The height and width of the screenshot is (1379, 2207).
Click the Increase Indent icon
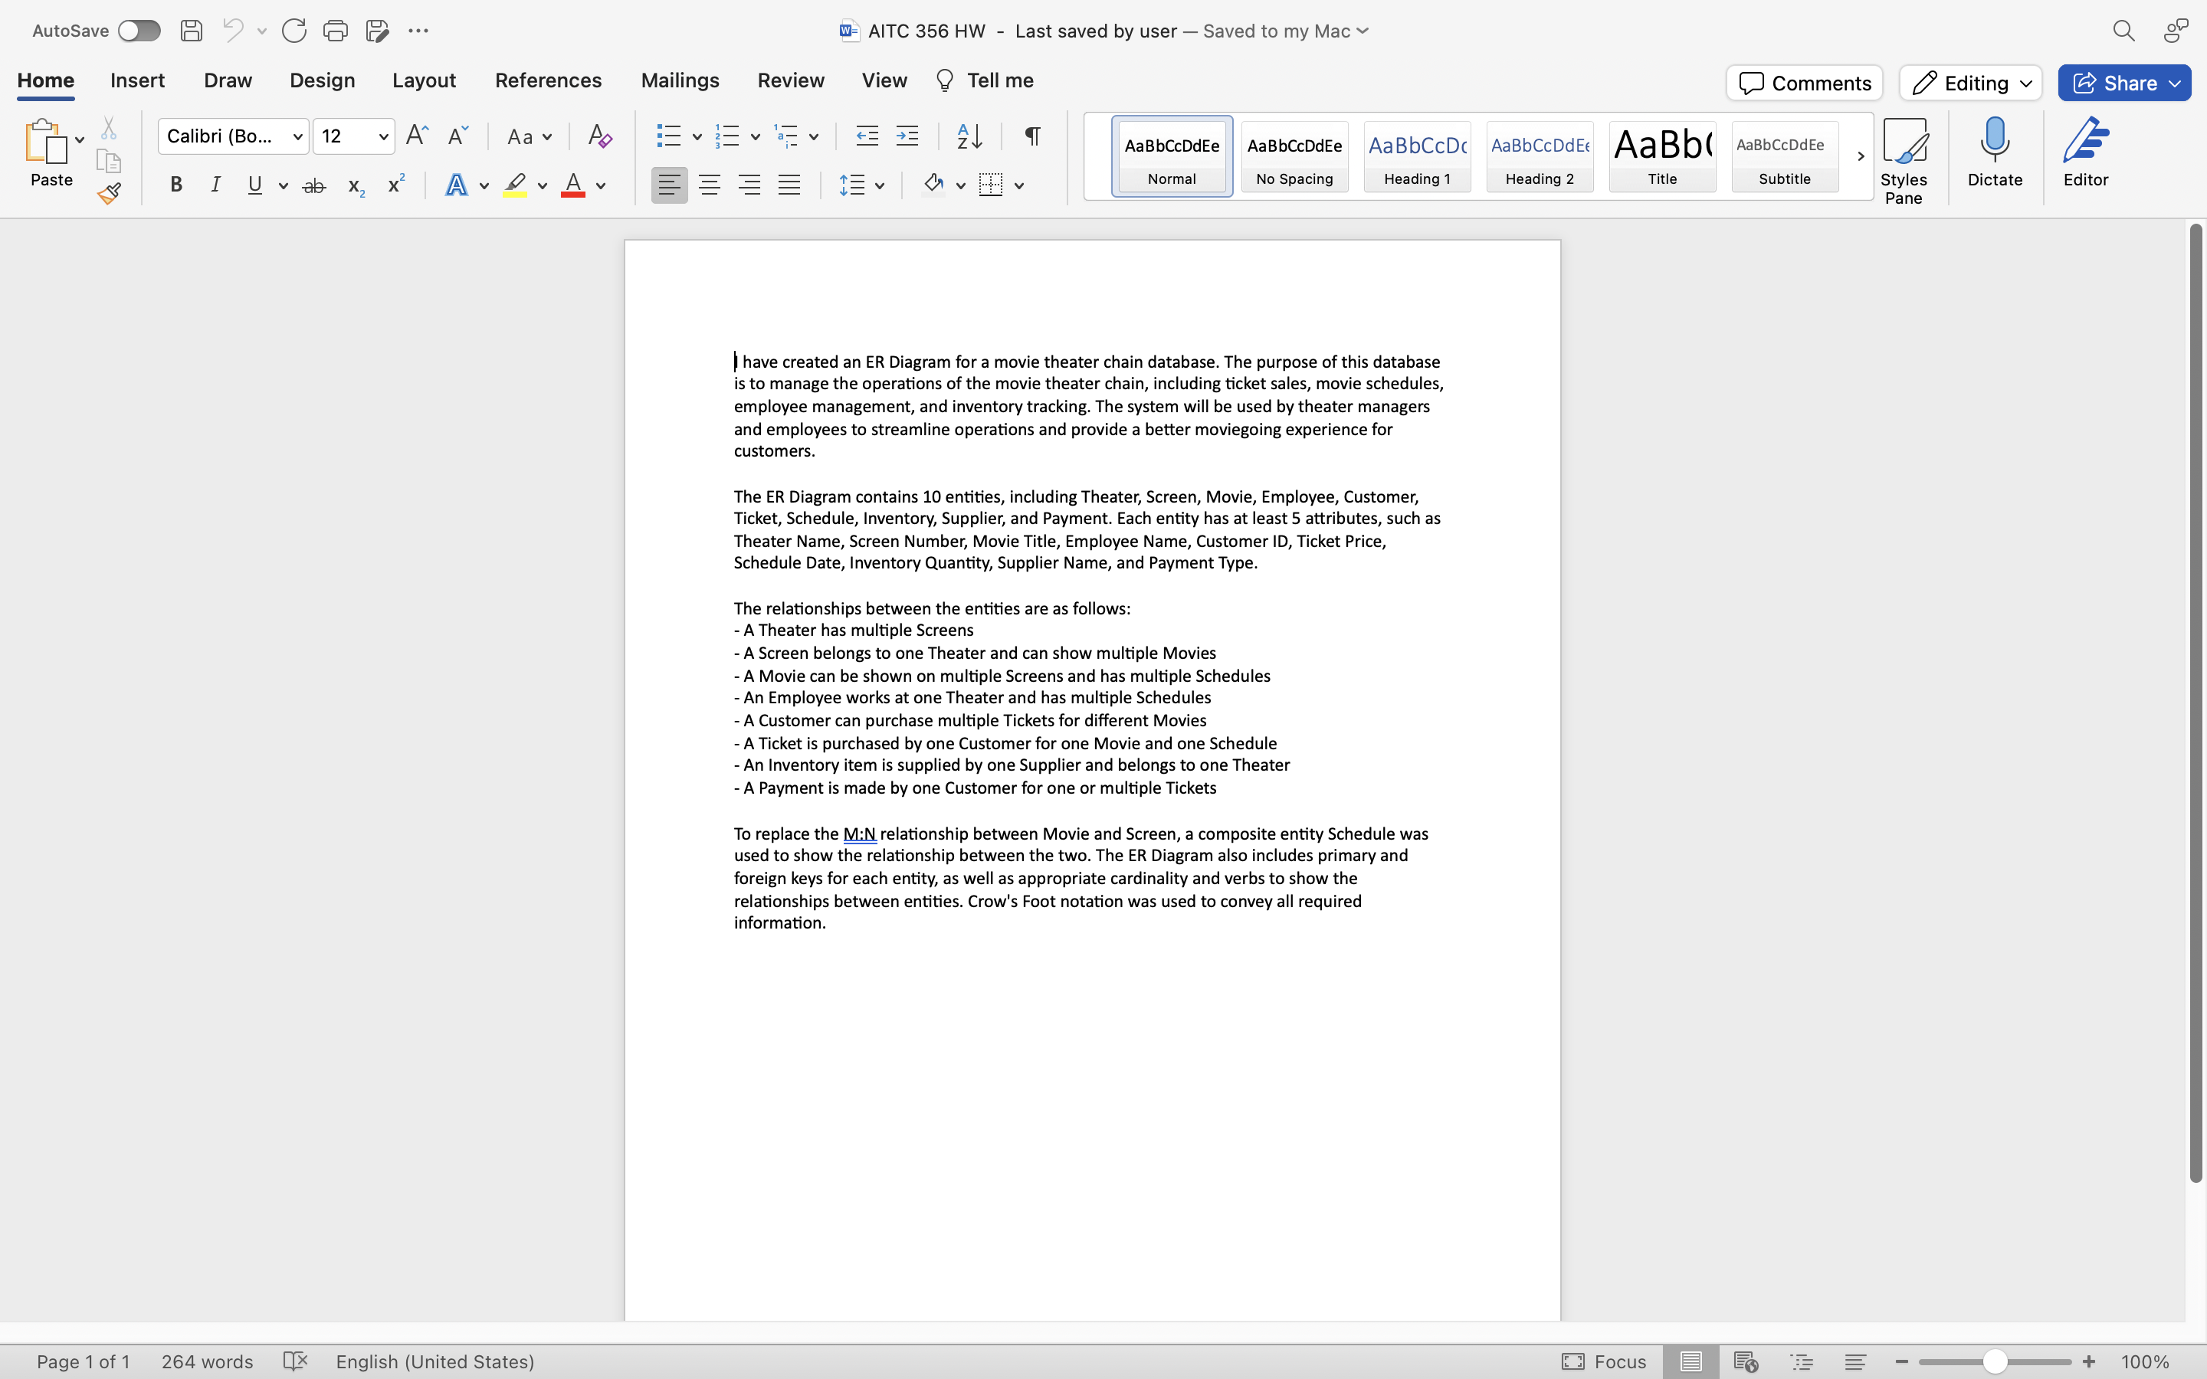point(907,137)
